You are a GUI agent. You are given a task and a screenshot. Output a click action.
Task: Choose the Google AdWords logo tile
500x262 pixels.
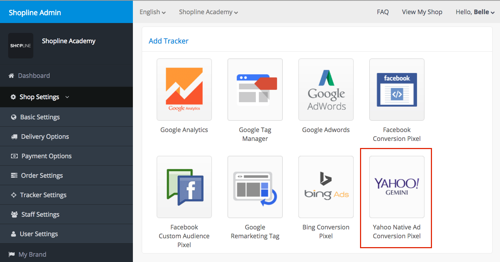326,90
